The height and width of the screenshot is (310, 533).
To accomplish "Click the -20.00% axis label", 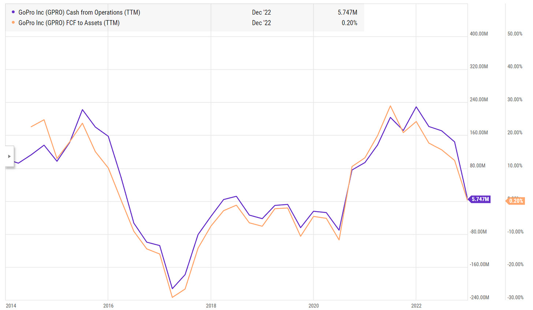I will (515, 264).
